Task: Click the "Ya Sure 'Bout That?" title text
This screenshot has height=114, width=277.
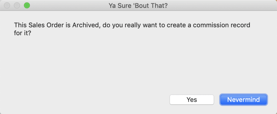Action: 138,5
